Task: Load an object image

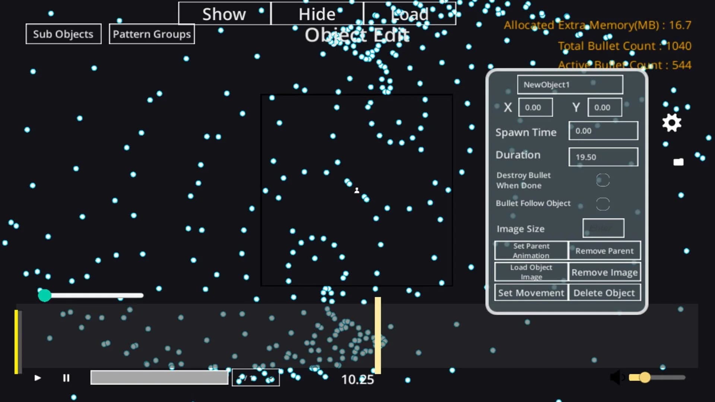Action: click(531, 272)
